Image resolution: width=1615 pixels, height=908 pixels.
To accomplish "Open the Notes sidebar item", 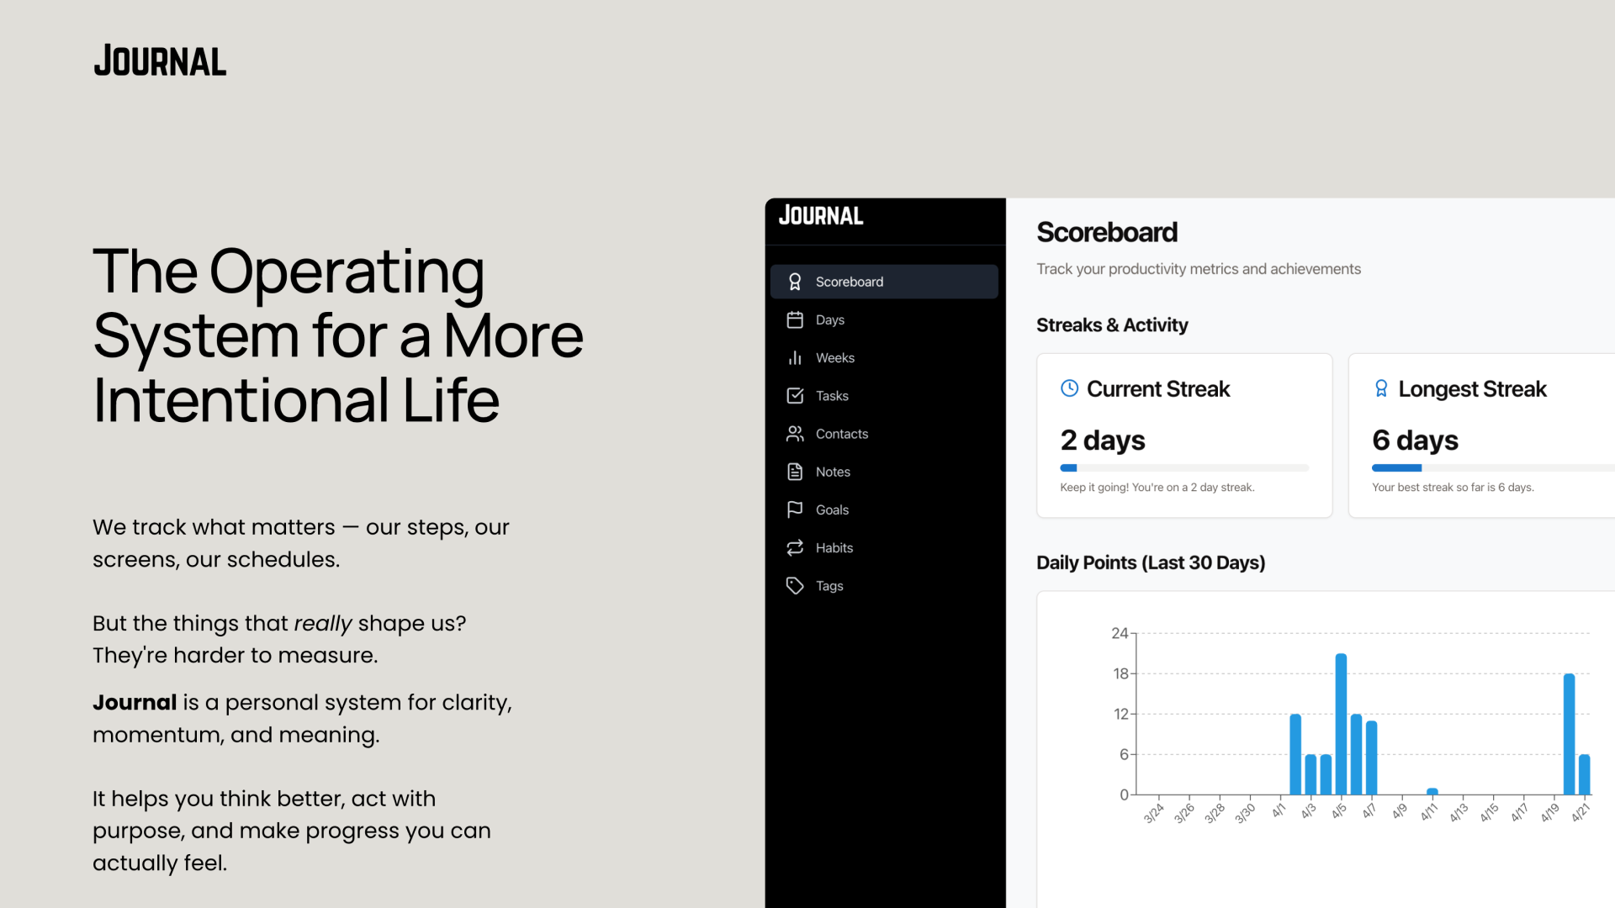I will (x=884, y=472).
